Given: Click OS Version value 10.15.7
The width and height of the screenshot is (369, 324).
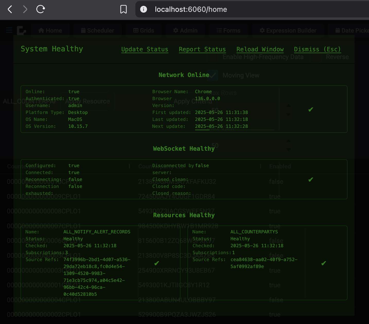Looking at the screenshot, I should tap(78, 126).
